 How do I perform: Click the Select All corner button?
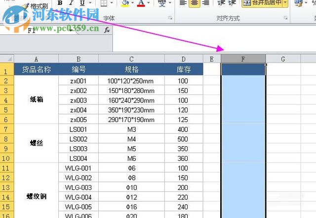tap(7, 59)
